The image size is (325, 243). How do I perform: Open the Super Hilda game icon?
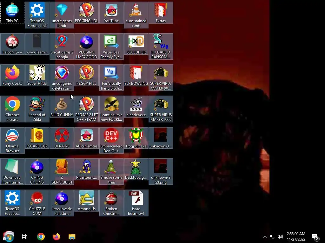point(37,75)
